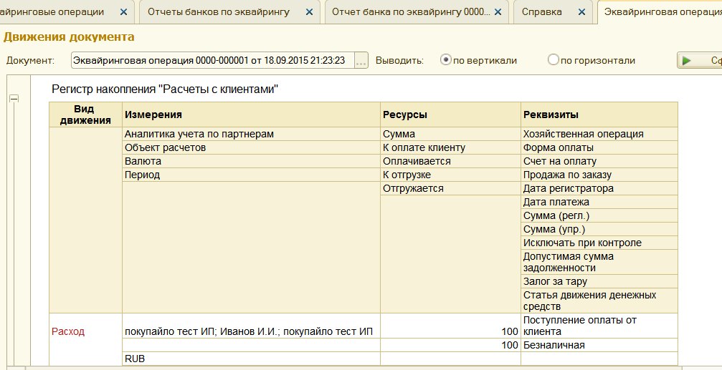722x370 pixels.
Task: Open document selection ellipsis button
Action: 361,61
